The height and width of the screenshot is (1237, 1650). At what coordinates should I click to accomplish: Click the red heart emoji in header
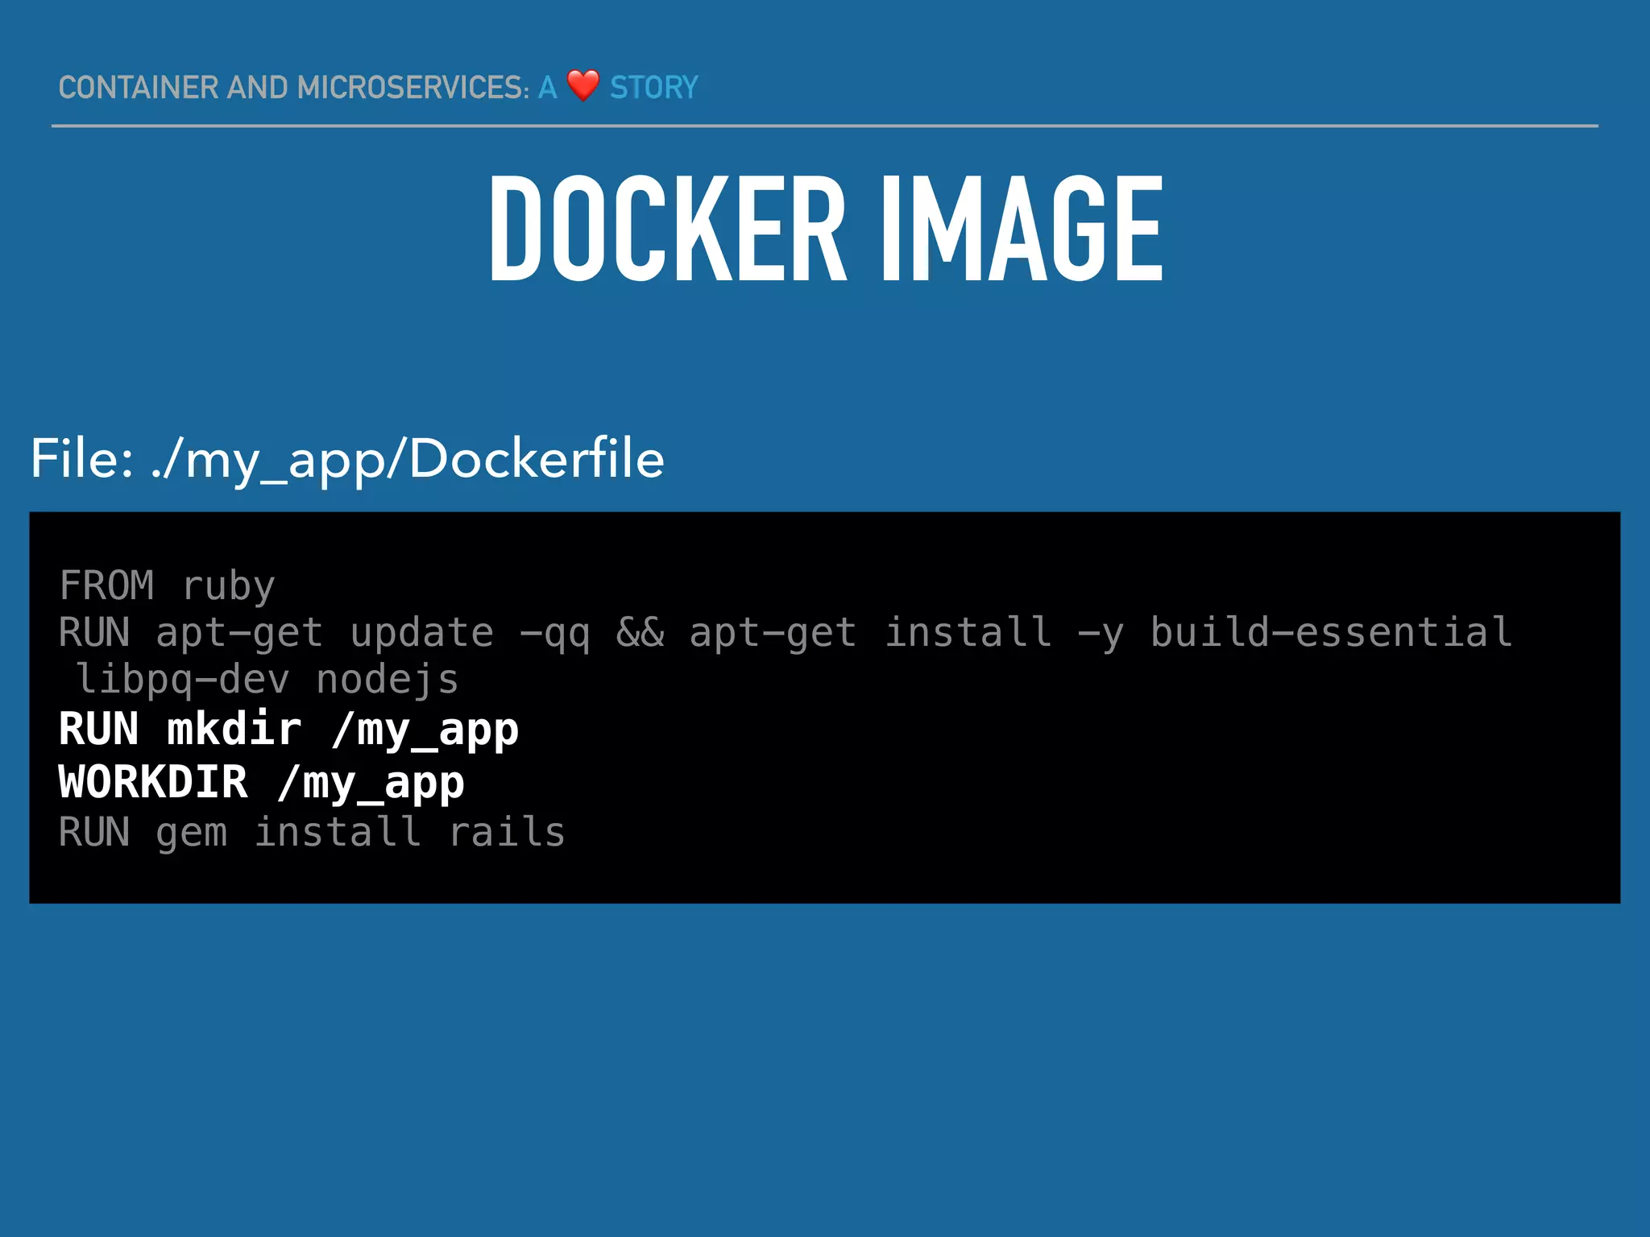[x=583, y=85]
